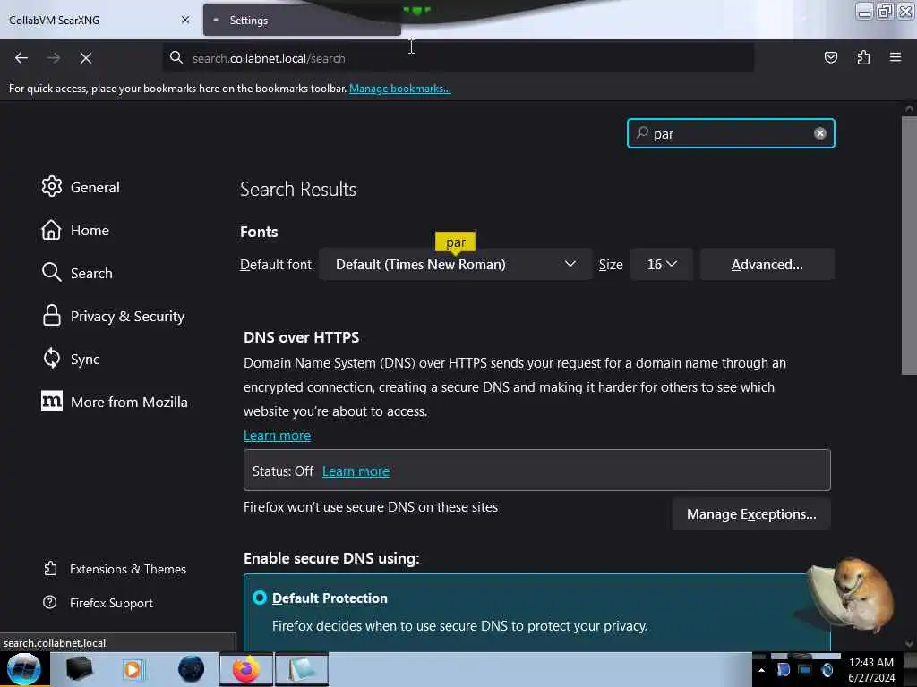The width and height of the screenshot is (917, 687).
Task: Clear the settings search field with X
Action: (x=820, y=133)
